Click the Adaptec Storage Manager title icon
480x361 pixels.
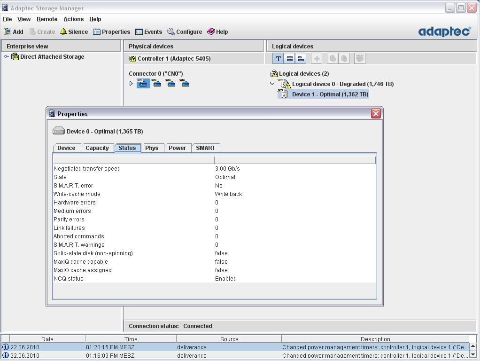pos(5,8)
